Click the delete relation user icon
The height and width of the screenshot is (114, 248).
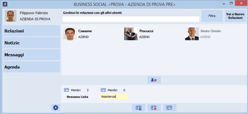[x=154, y=80]
